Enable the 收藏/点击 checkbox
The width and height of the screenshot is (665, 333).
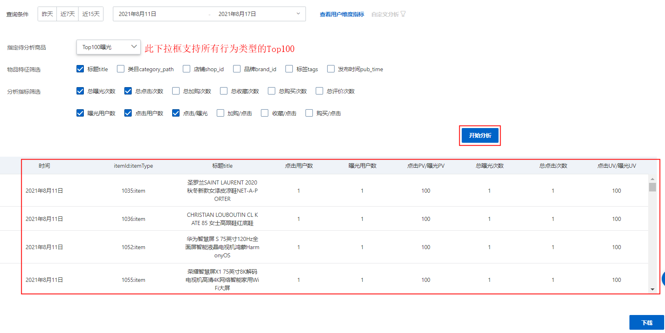coord(265,113)
